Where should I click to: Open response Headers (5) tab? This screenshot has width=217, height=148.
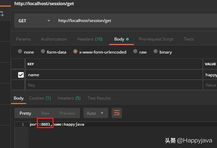[69, 98]
